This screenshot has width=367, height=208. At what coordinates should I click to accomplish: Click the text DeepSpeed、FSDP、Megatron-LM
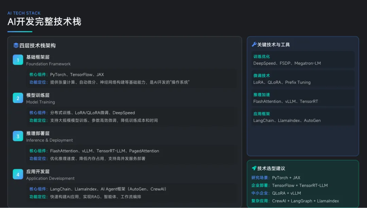click(287, 63)
